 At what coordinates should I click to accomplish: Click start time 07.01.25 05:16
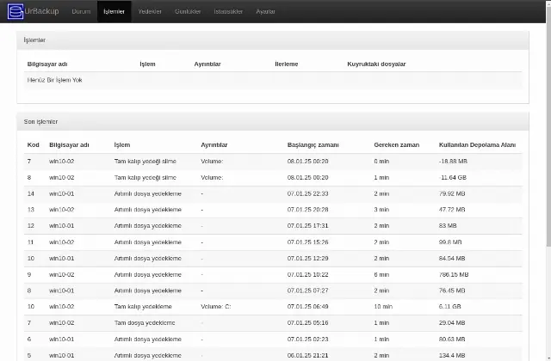(x=308, y=323)
